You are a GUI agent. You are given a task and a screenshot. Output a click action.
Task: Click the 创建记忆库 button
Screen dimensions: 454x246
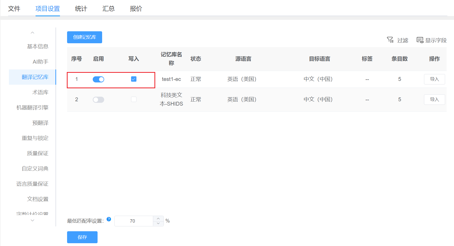[85, 37]
